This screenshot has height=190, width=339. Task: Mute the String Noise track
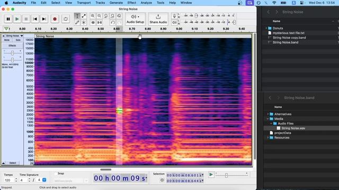click(x=7, y=40)
